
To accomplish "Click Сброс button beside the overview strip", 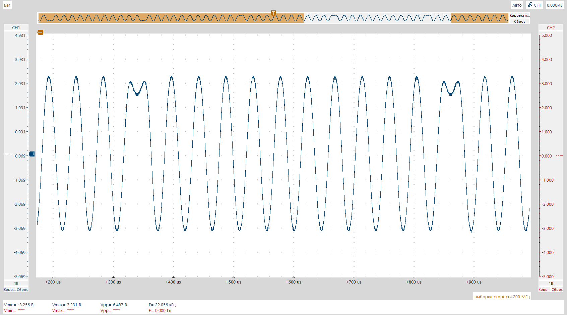I will 519,21.
